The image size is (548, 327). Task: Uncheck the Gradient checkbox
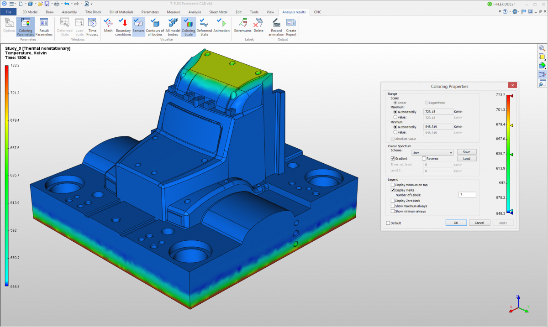tap(393, 159)
